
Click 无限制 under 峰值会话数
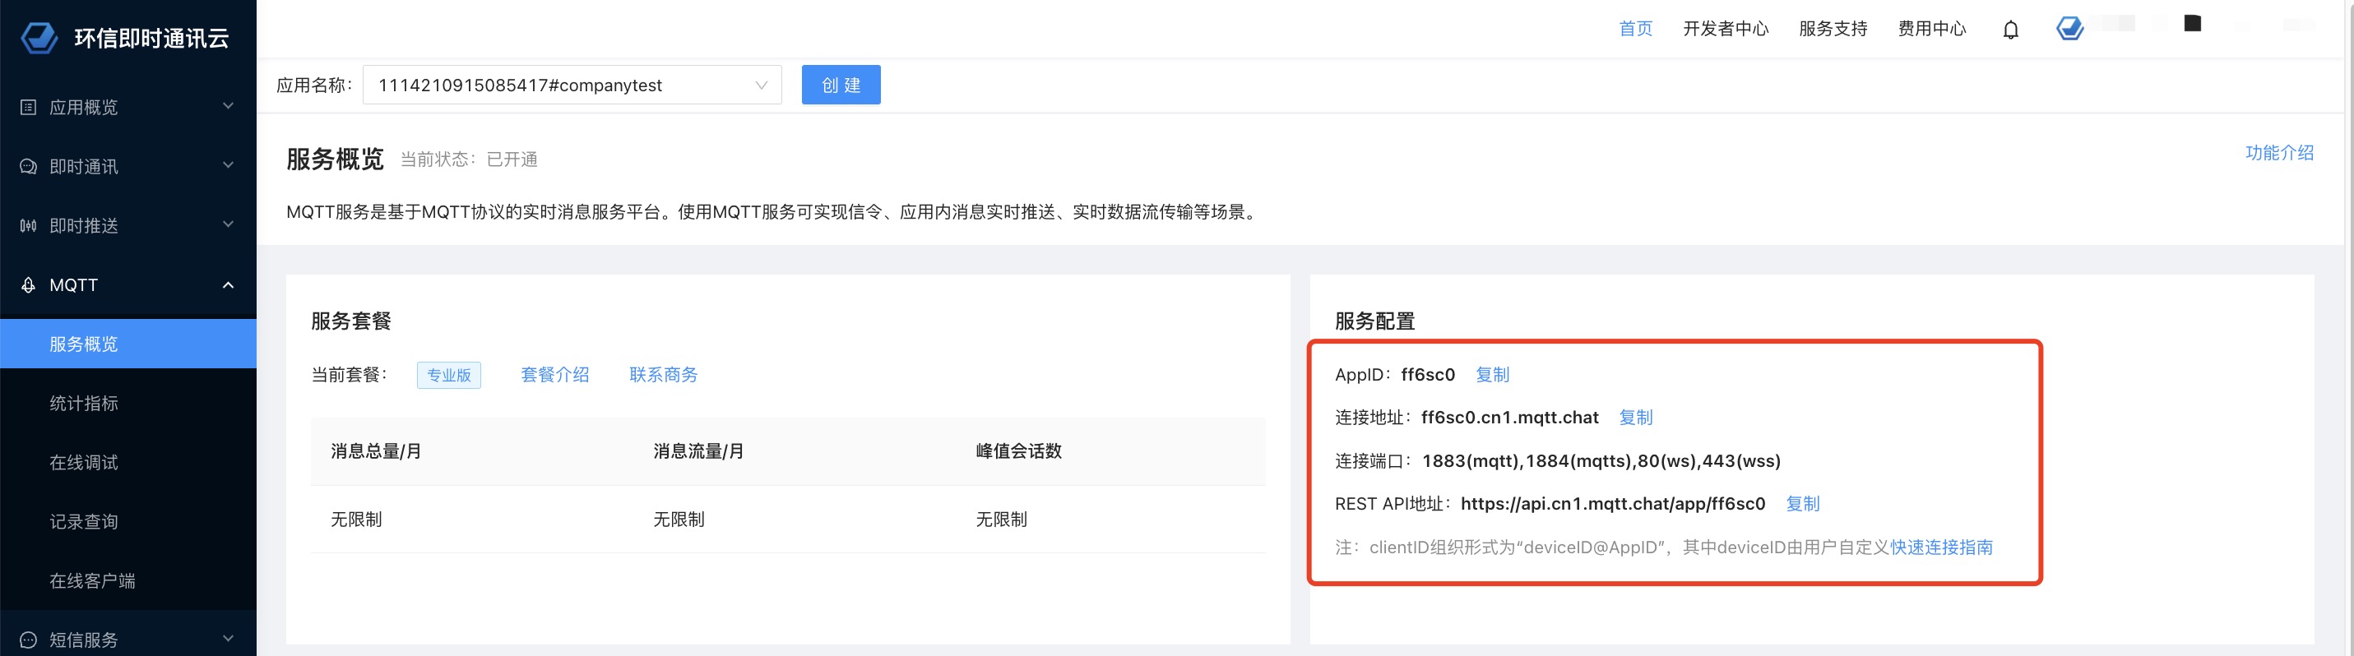[1002, 519]
